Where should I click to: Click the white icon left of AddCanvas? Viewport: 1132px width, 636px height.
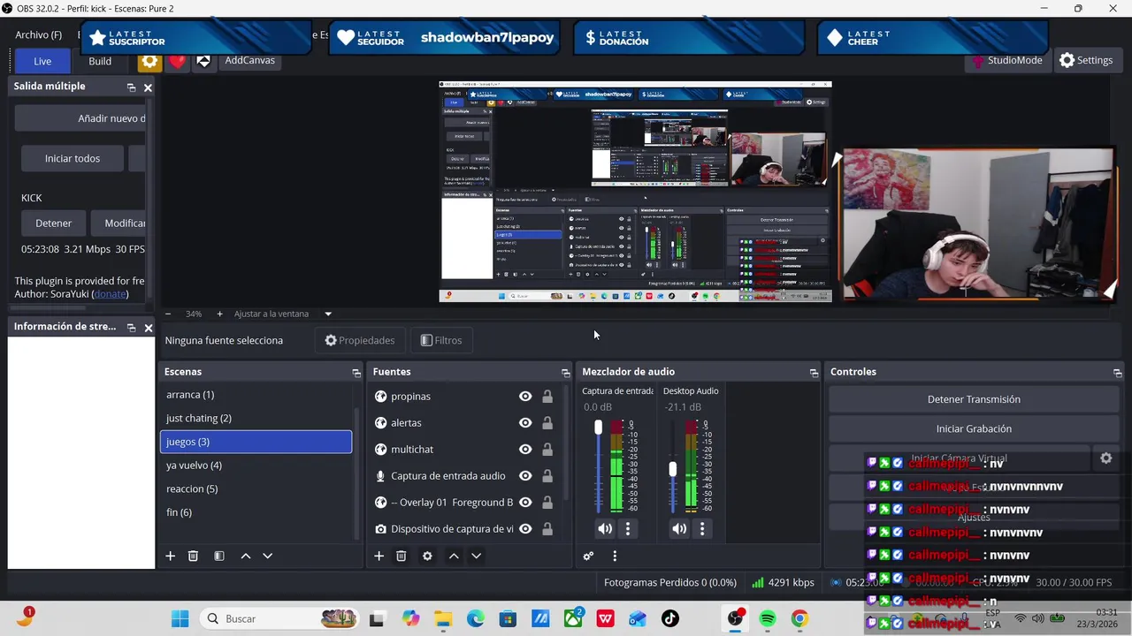203,61
